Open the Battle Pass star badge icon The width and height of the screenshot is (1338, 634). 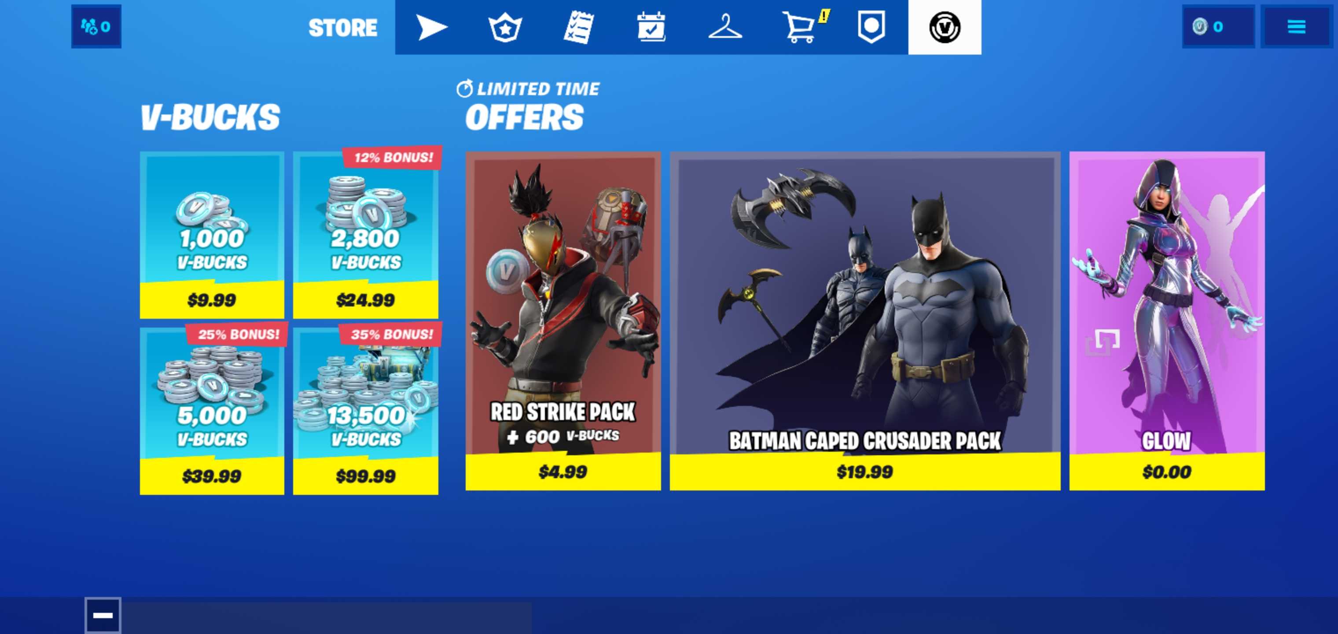click(505, 27)
